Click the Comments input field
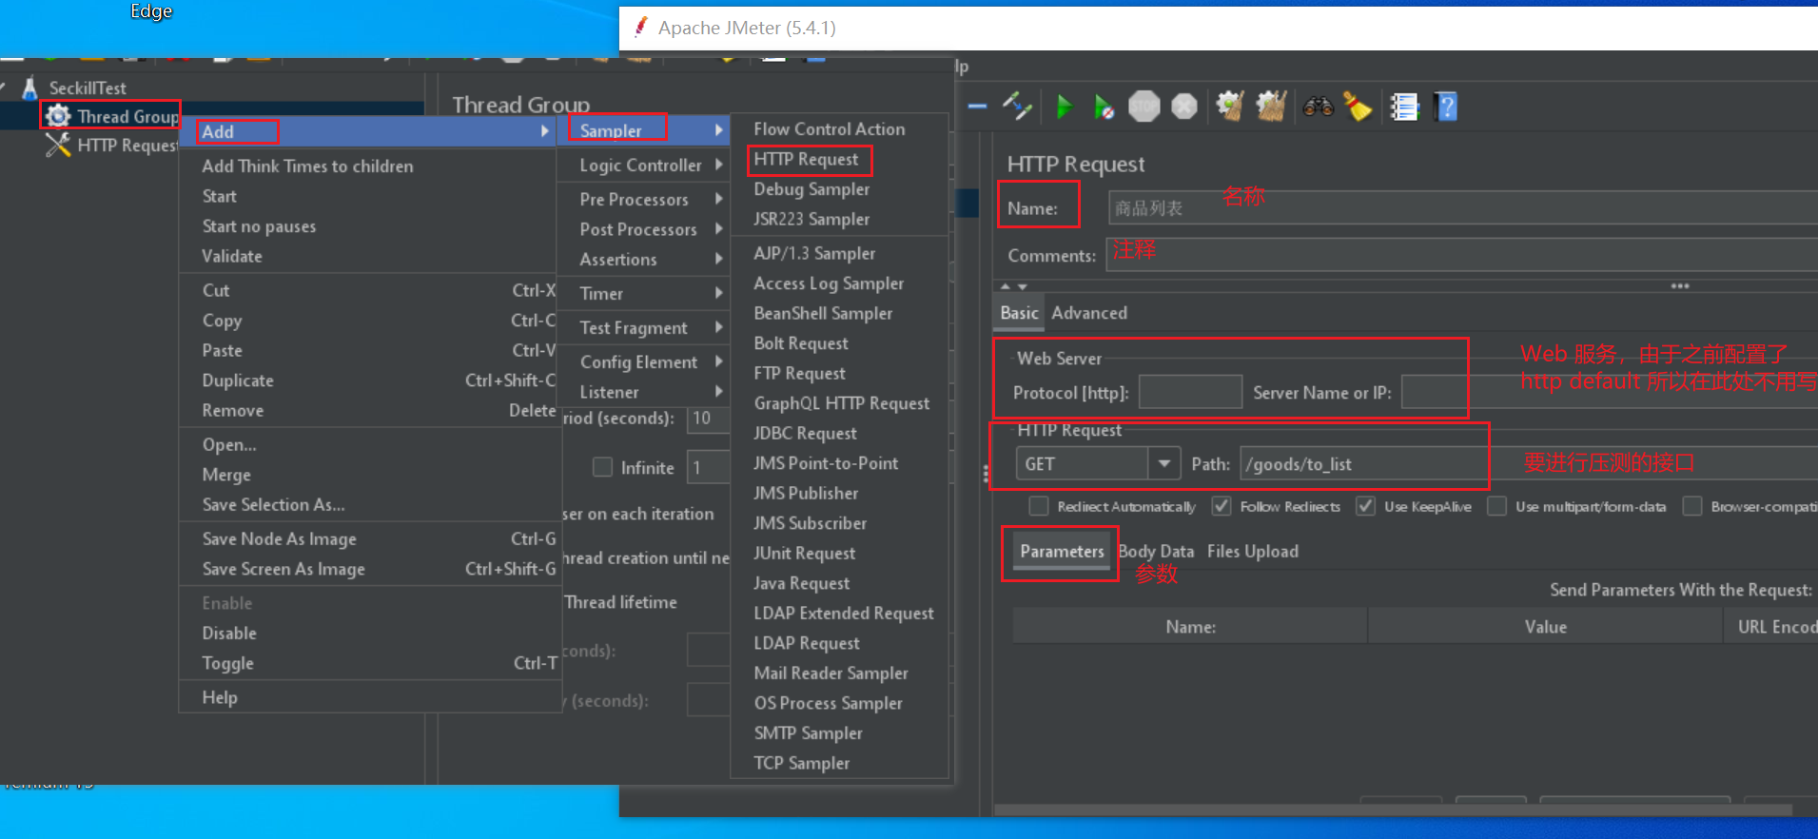1818x839 pixels. click(1461, 255)
